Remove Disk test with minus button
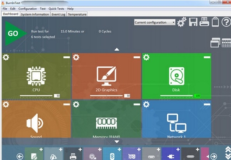Viewport: 231px width, 160px height. 207,57
